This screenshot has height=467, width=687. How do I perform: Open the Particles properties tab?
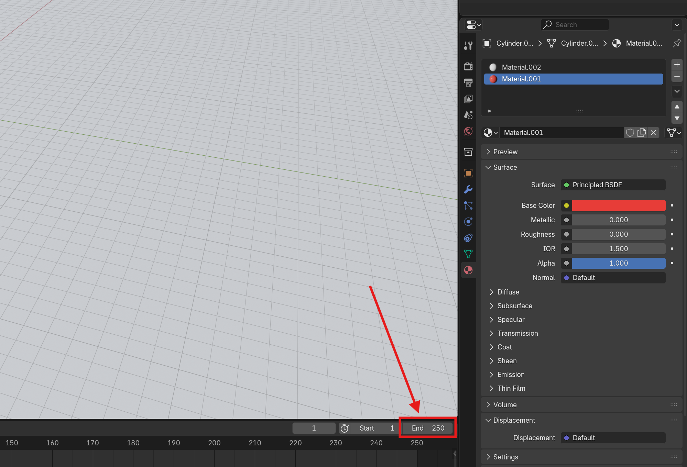[468, 205]
